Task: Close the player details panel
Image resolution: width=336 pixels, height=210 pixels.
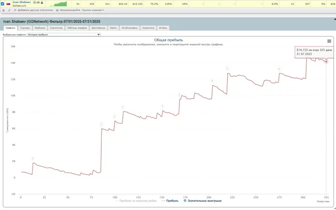Action: point(335,19)
